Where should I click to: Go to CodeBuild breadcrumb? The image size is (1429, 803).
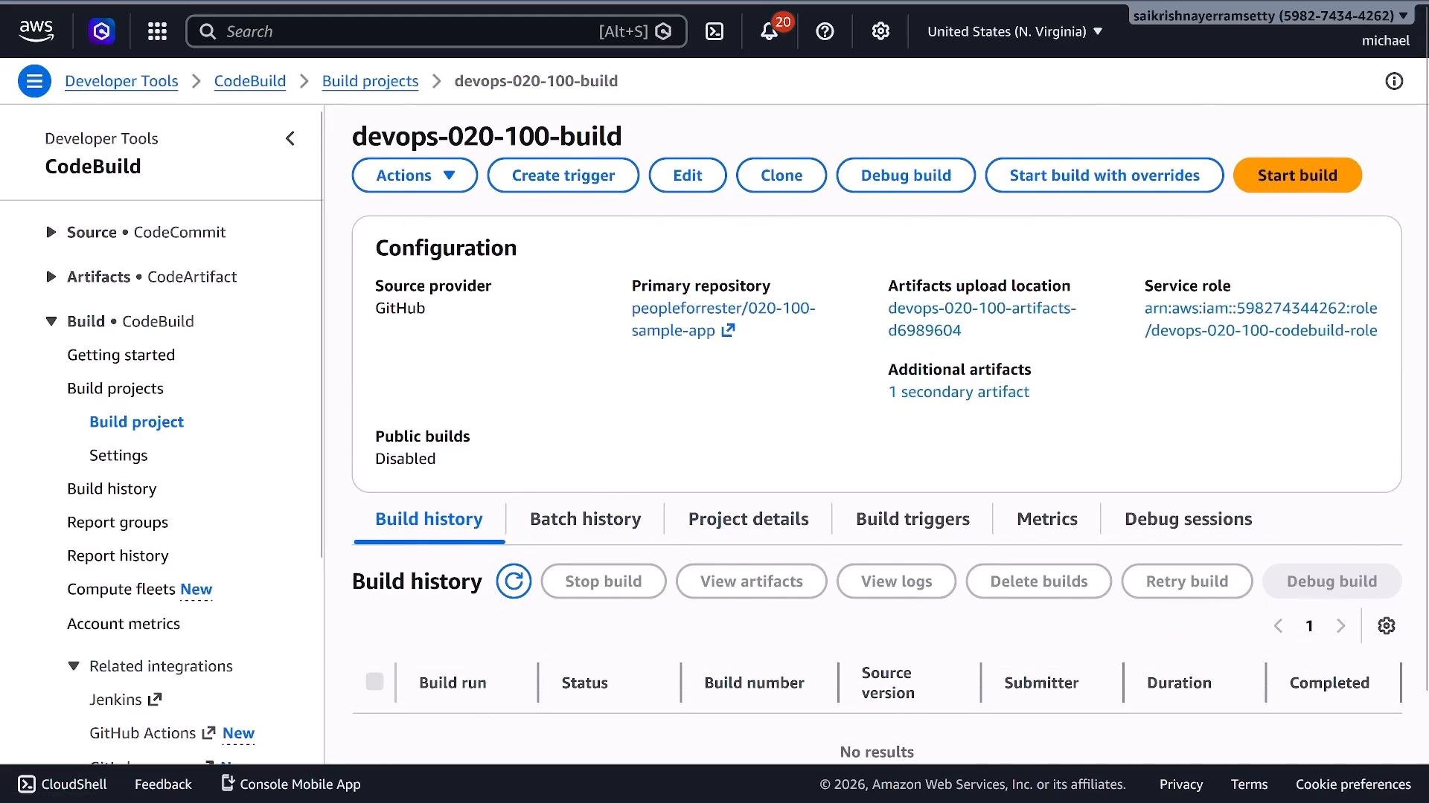[250, 81]
